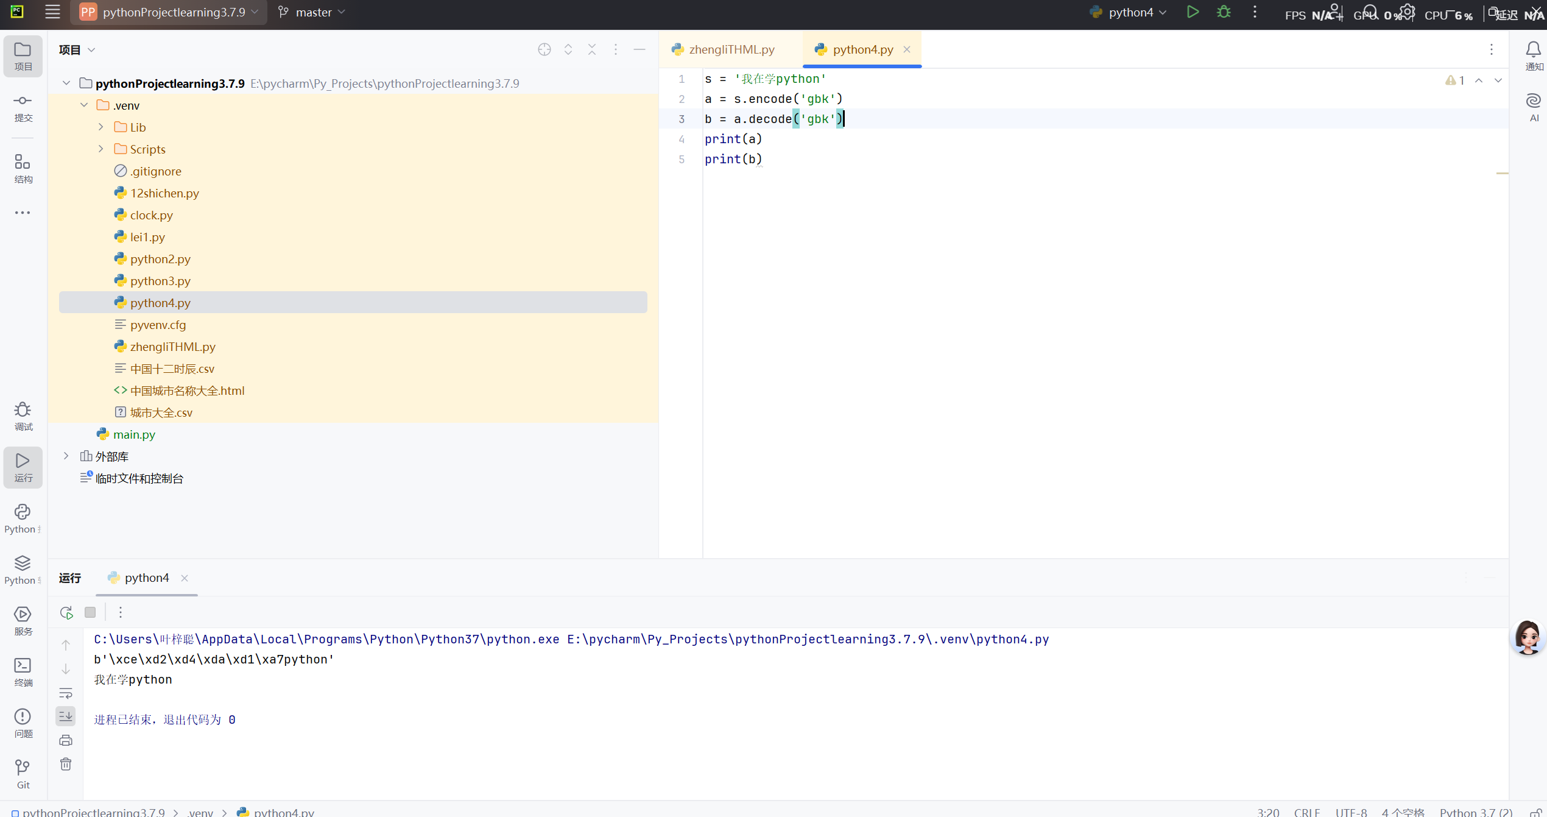Start debugging with the bug icon
1547x817 pixels.
[1224, 12]
